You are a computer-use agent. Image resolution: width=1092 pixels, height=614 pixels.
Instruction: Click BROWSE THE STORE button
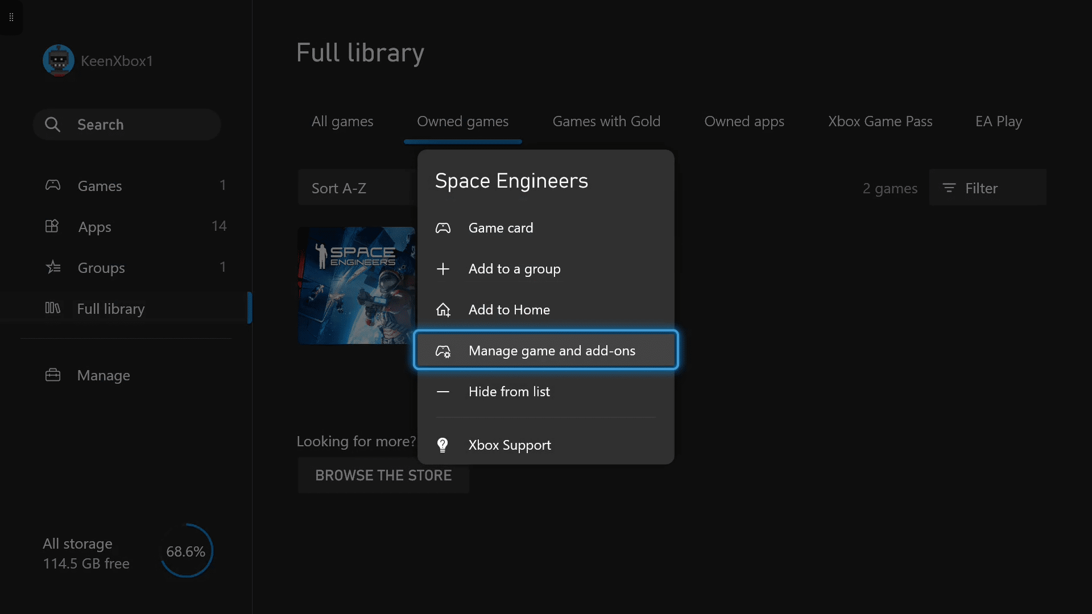tap(383, 475)
